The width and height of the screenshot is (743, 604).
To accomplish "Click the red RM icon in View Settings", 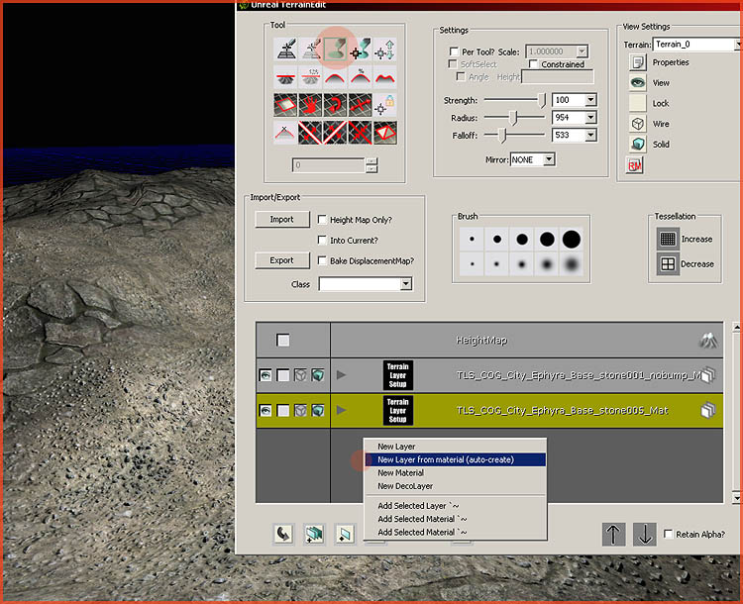I will point(636,166).
